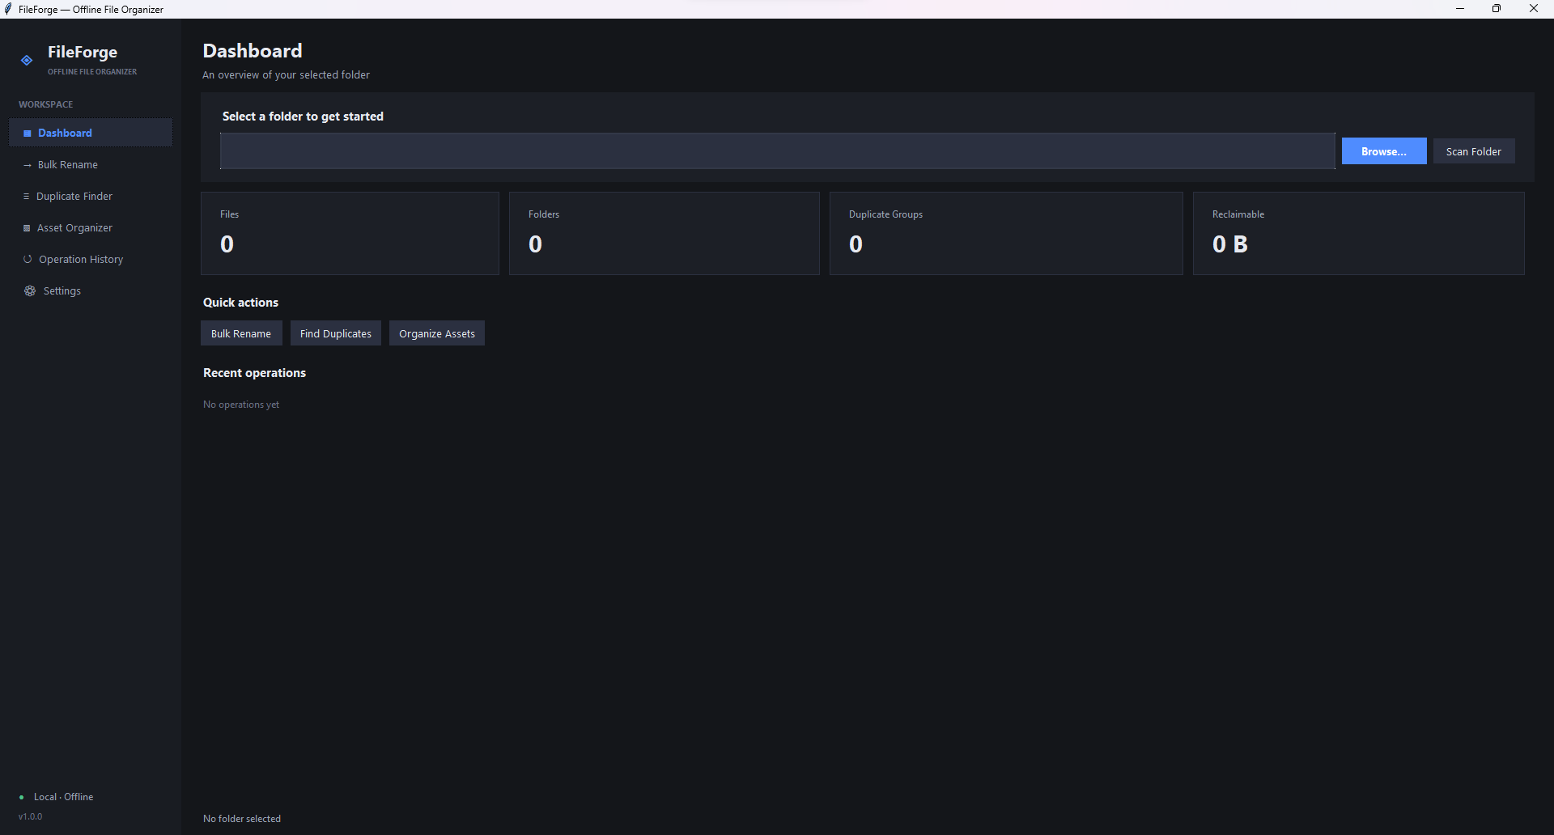Click the Operation History circular arrow icon

(28, 260)
